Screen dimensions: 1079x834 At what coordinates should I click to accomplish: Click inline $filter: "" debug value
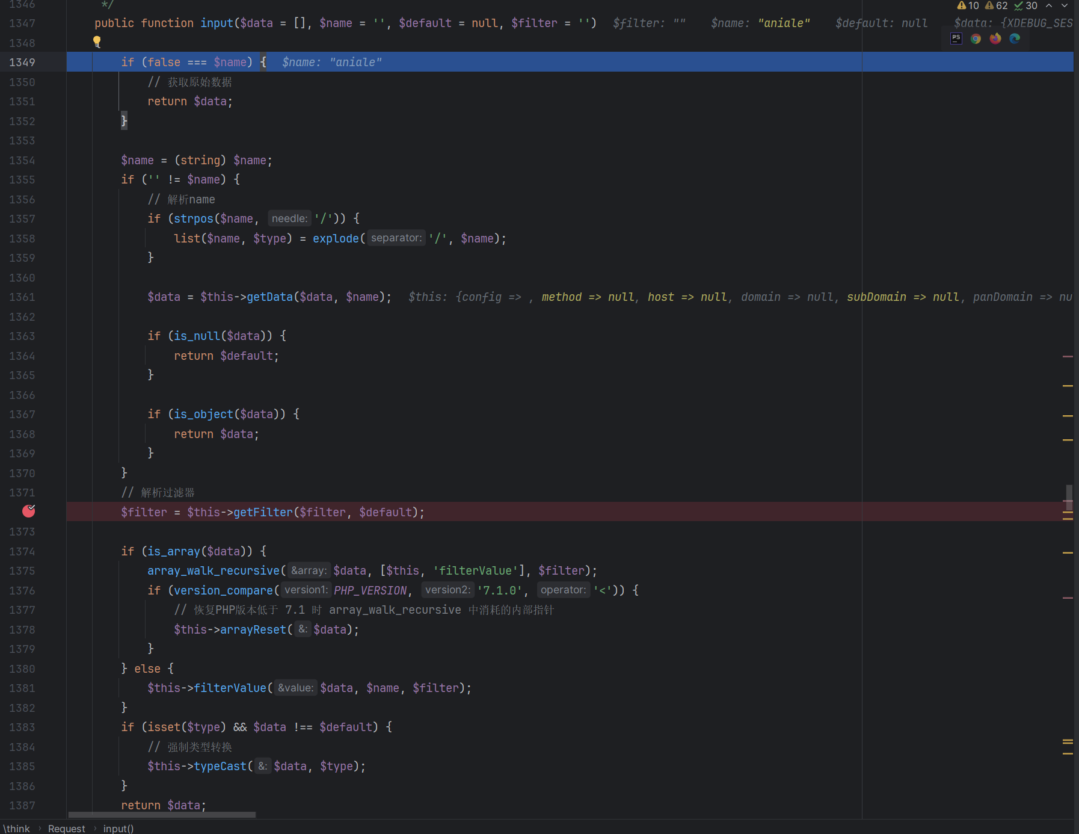coord(650,23)
